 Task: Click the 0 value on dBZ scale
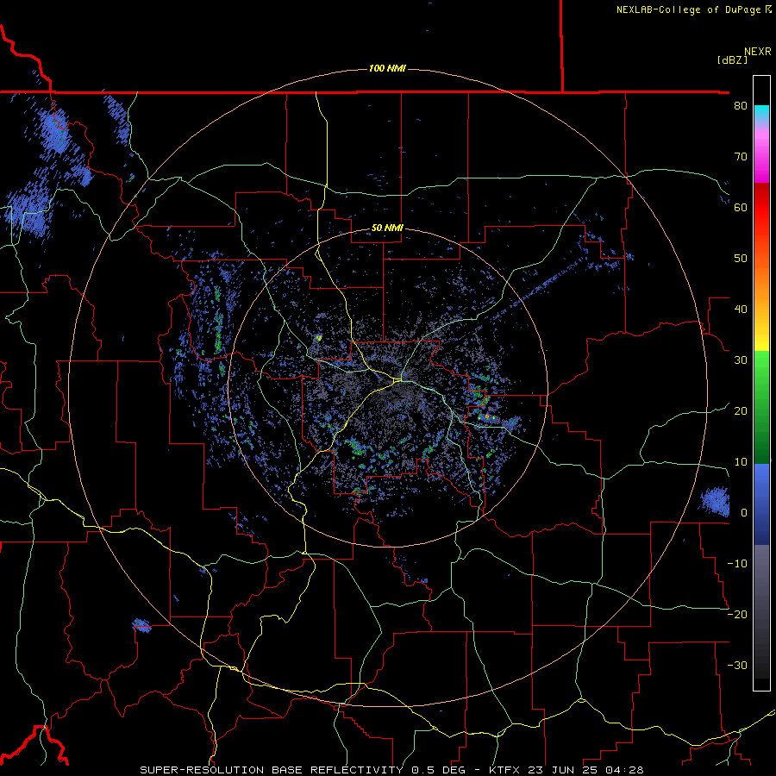tap(744, 513)
